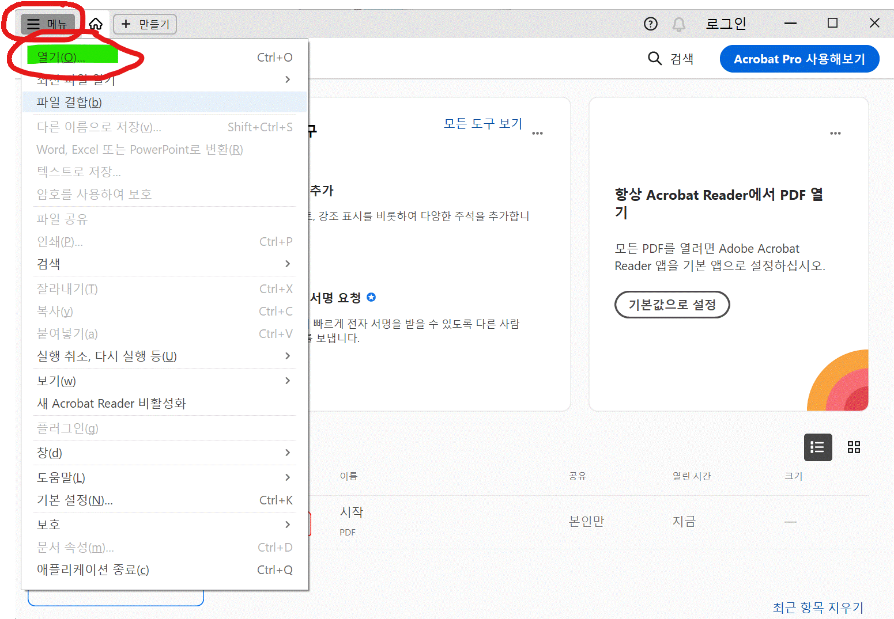Click 크기 column header
Screen dimensions: 894x619
coord(793,476)
